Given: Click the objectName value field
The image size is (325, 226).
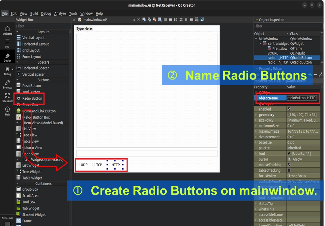Looking at the screenshot, I should click(x=302, y=98).
